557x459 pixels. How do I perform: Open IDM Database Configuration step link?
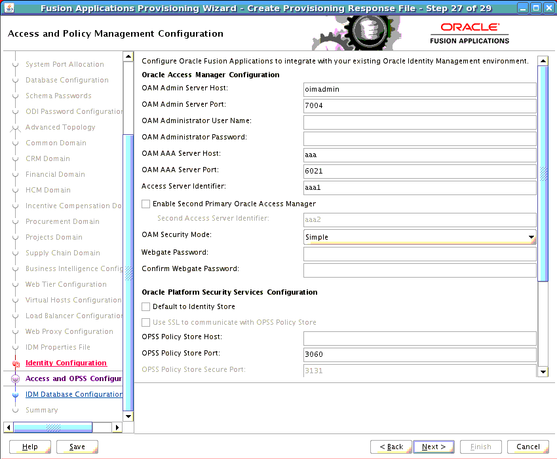click(x=74, y=394)
